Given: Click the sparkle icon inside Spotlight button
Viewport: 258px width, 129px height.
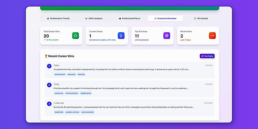Looking at the screenshot, I should coord(203,56).
